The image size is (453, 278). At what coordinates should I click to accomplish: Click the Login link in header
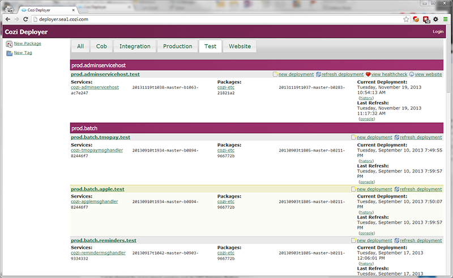438,32
